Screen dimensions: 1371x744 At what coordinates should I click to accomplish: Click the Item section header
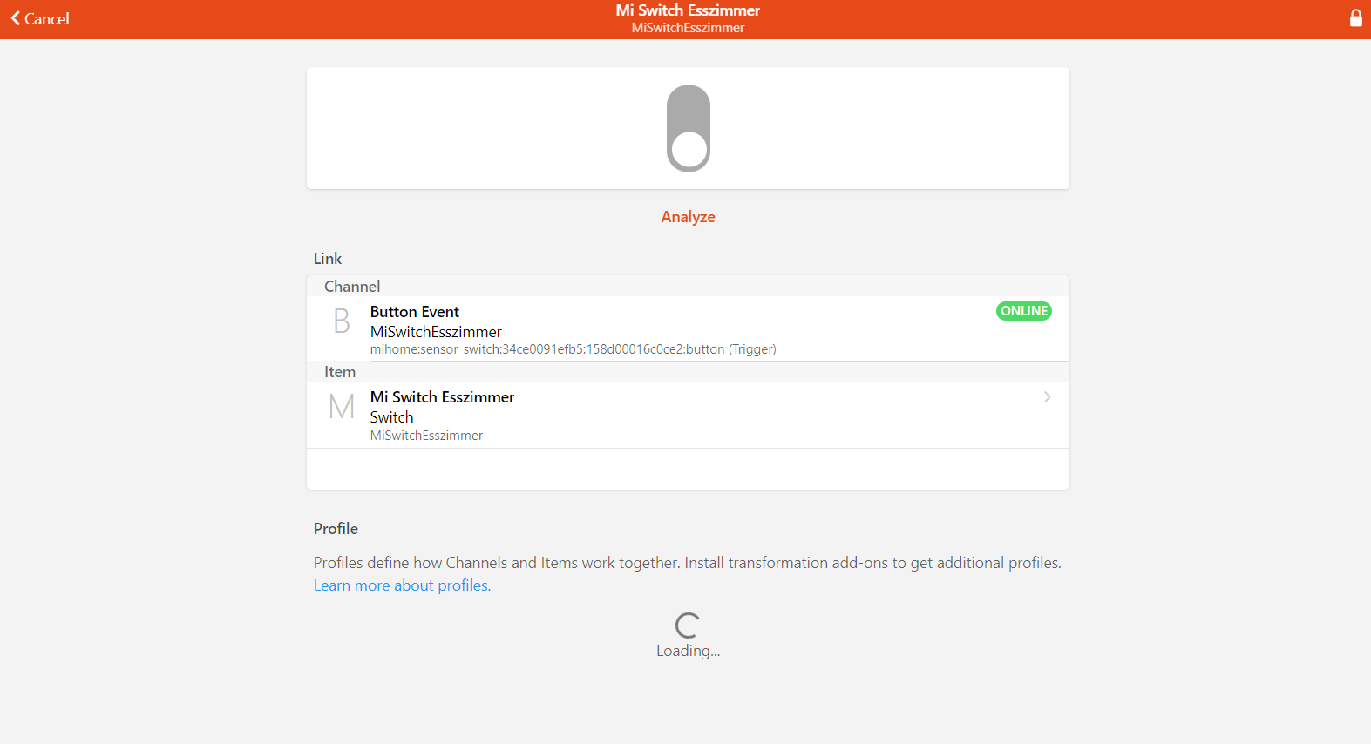(x=340, y=372)
